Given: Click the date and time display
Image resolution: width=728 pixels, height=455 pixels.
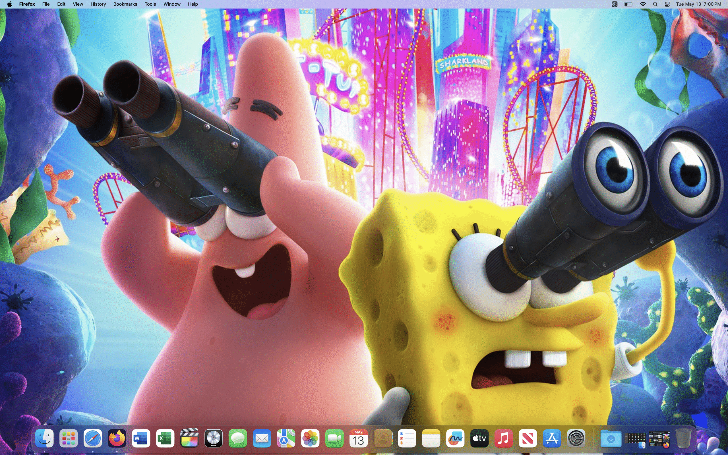Looking at the screenshot, I should (698, 4).
